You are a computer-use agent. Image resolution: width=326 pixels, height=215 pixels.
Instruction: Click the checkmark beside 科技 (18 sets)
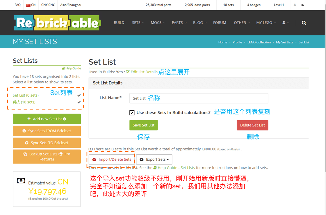(x=79, y=102)
